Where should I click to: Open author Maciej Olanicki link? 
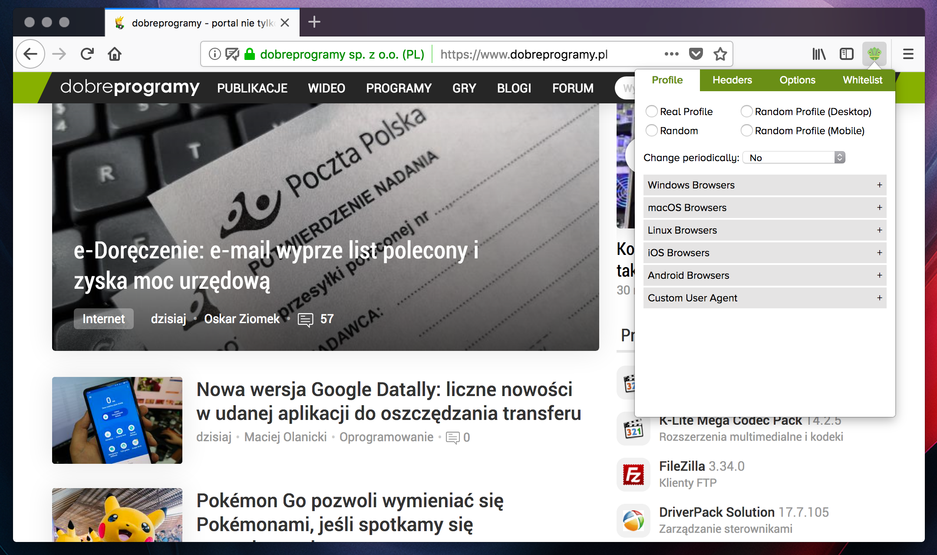click(x=285, y=437)
